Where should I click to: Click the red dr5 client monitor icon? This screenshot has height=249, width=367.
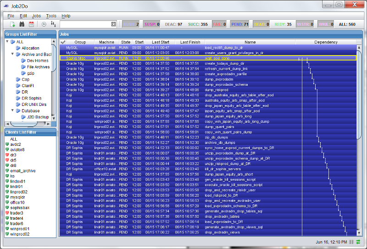(7, 160)
